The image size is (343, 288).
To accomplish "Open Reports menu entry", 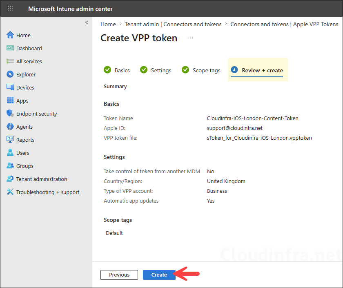I will pos(25,140).
